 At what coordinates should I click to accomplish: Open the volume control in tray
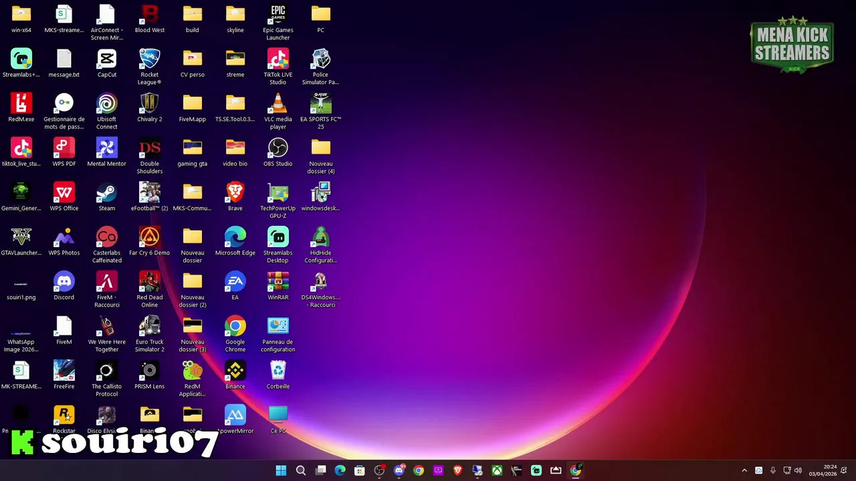coord(798,470)
